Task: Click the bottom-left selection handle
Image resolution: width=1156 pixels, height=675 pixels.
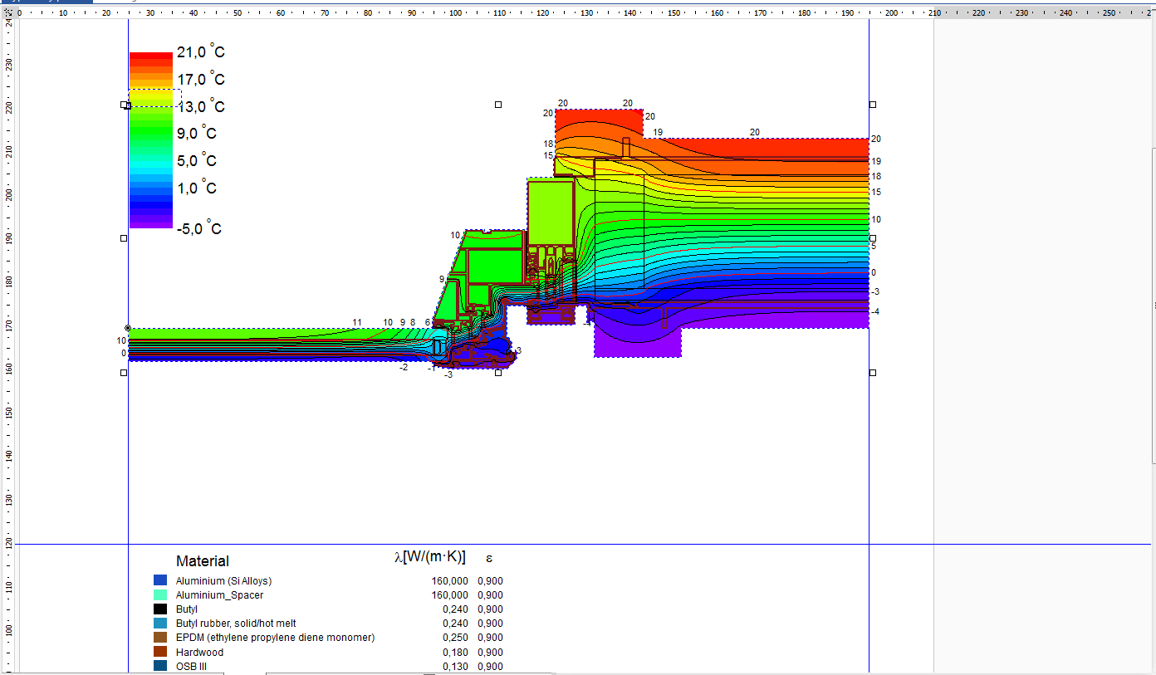Action: [125, 373]
